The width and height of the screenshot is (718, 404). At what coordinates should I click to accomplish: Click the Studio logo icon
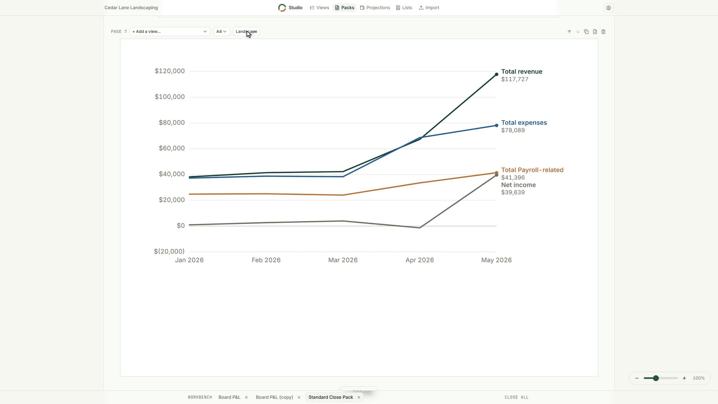[x=282, y=8]
